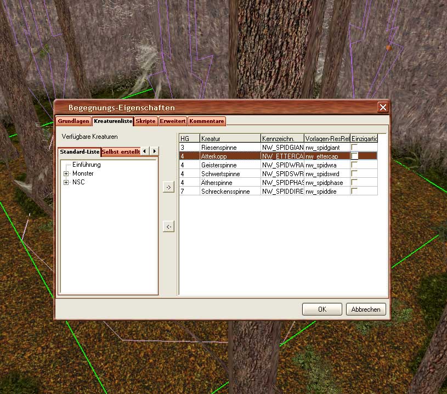This screenshot has width=447, height=394.
Task: Open the Selbst erstellt list tab
Action: [121, 151]
